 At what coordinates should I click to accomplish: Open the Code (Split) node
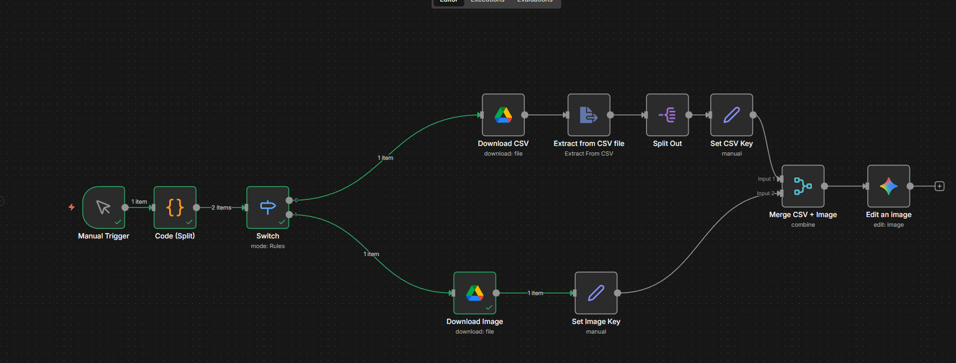coord(175,207)
